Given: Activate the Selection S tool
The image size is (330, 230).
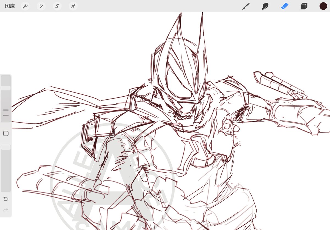Looking at the screenshot, I should [57, 6].
